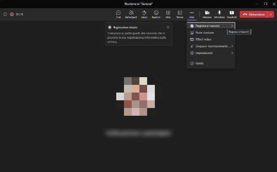Viewport: 277px width, 172px height.
Task: Click the shield icon beside recording indicator
Action: coord(5,15)
